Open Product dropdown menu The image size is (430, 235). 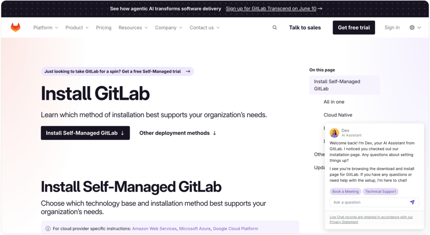point(77,28)
